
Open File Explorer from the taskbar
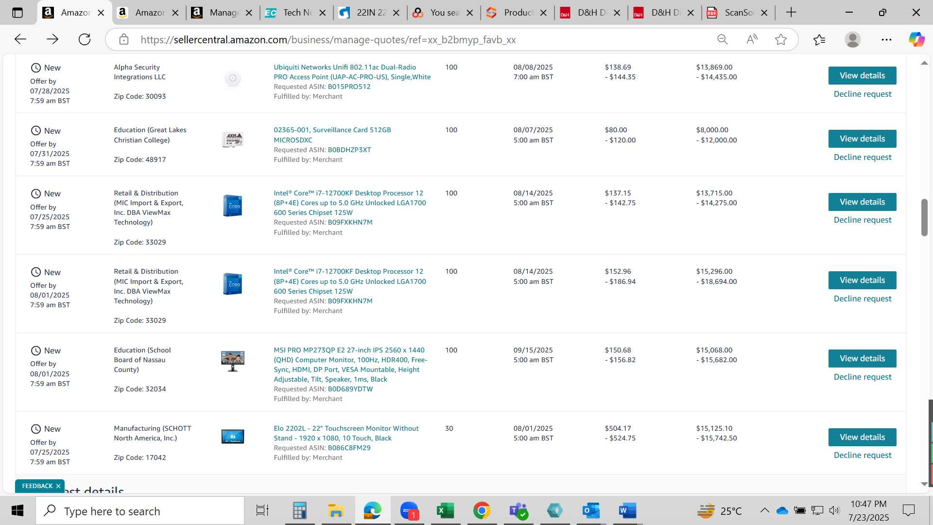(336, 510)
